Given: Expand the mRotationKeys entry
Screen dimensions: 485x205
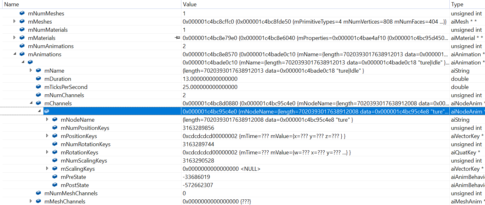Looking at the screenshot, I should click(x=47, y=152).
